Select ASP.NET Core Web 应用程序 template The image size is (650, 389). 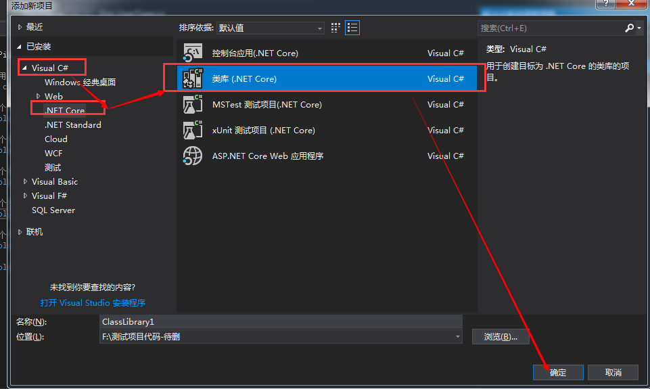[327, 156]
